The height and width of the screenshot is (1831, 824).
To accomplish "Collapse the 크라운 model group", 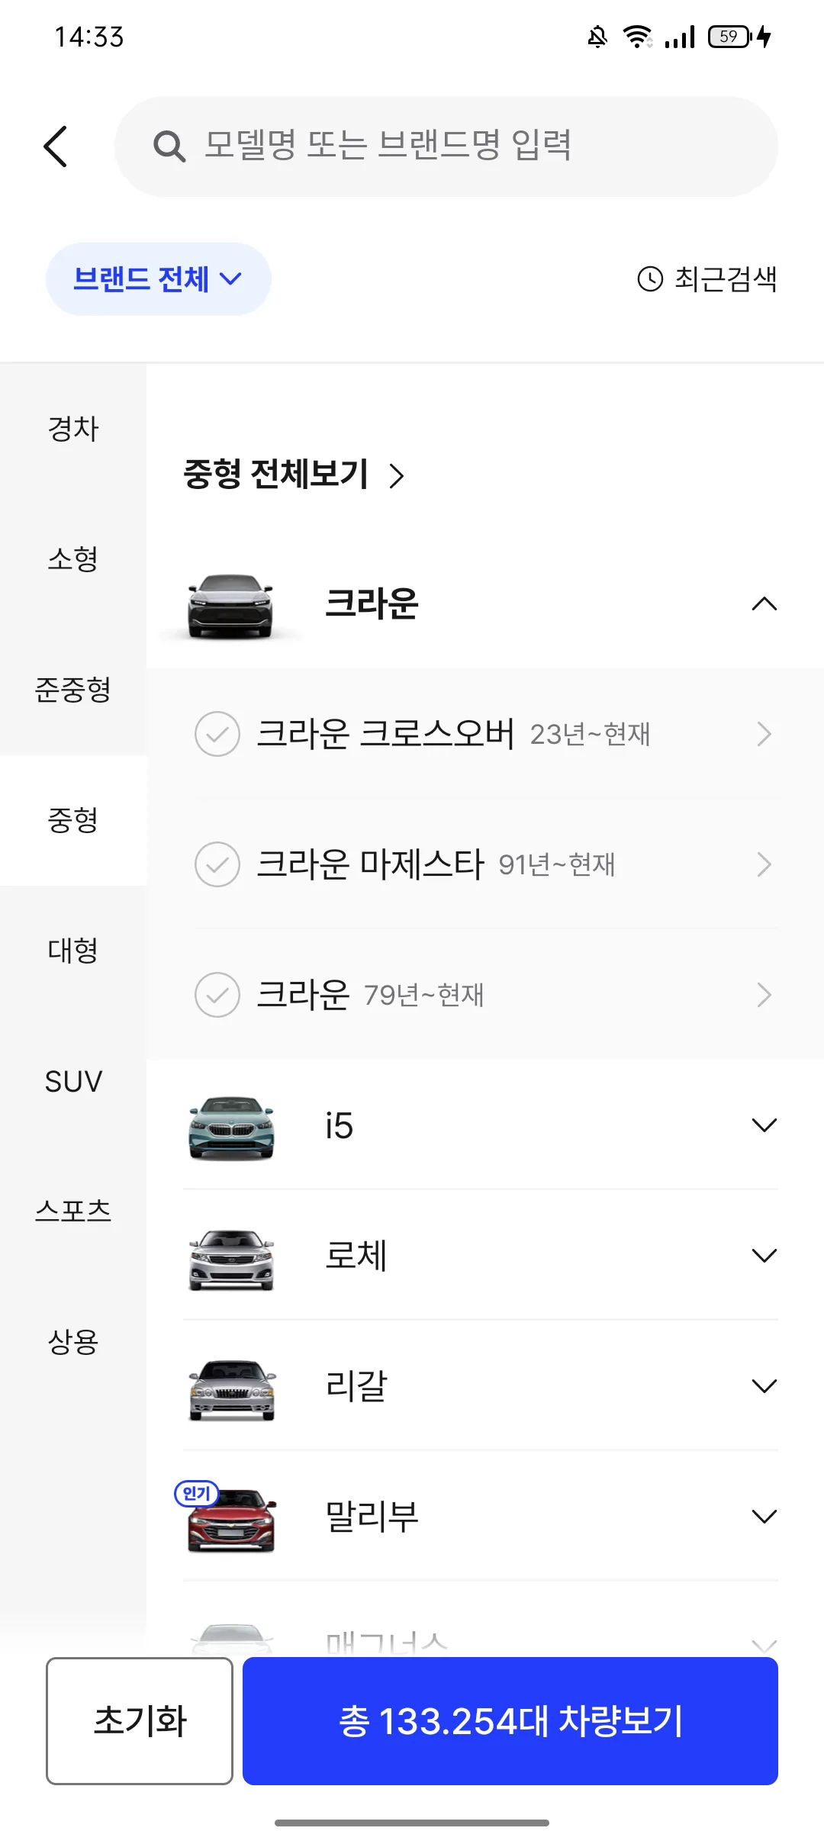I will pos(764,604).
